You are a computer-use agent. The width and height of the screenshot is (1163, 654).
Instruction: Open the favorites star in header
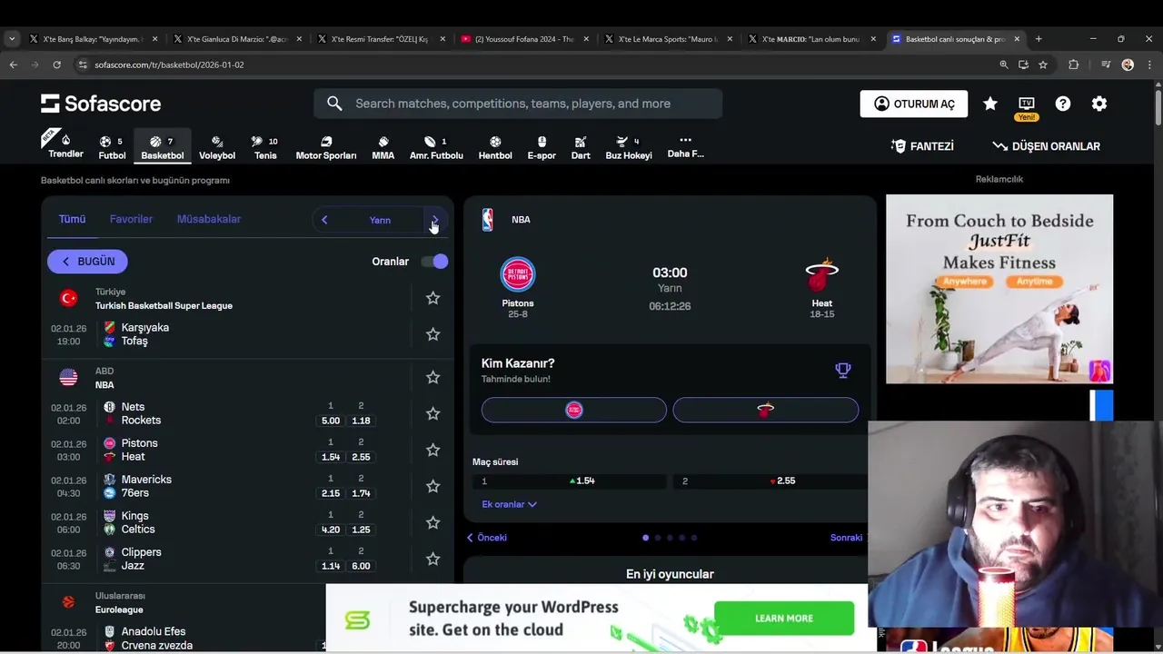990,104
